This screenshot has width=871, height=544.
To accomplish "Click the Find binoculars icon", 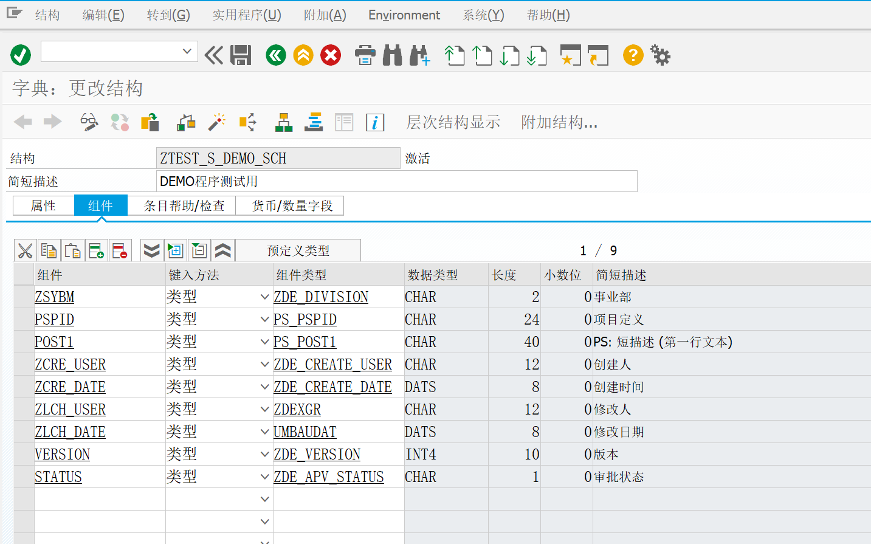I will [x=393, y=55].
